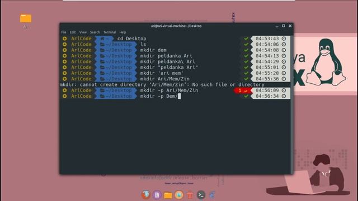Click the yellow prompt icon on the ls line
358x201 pixels.
[x=65, y=44]
